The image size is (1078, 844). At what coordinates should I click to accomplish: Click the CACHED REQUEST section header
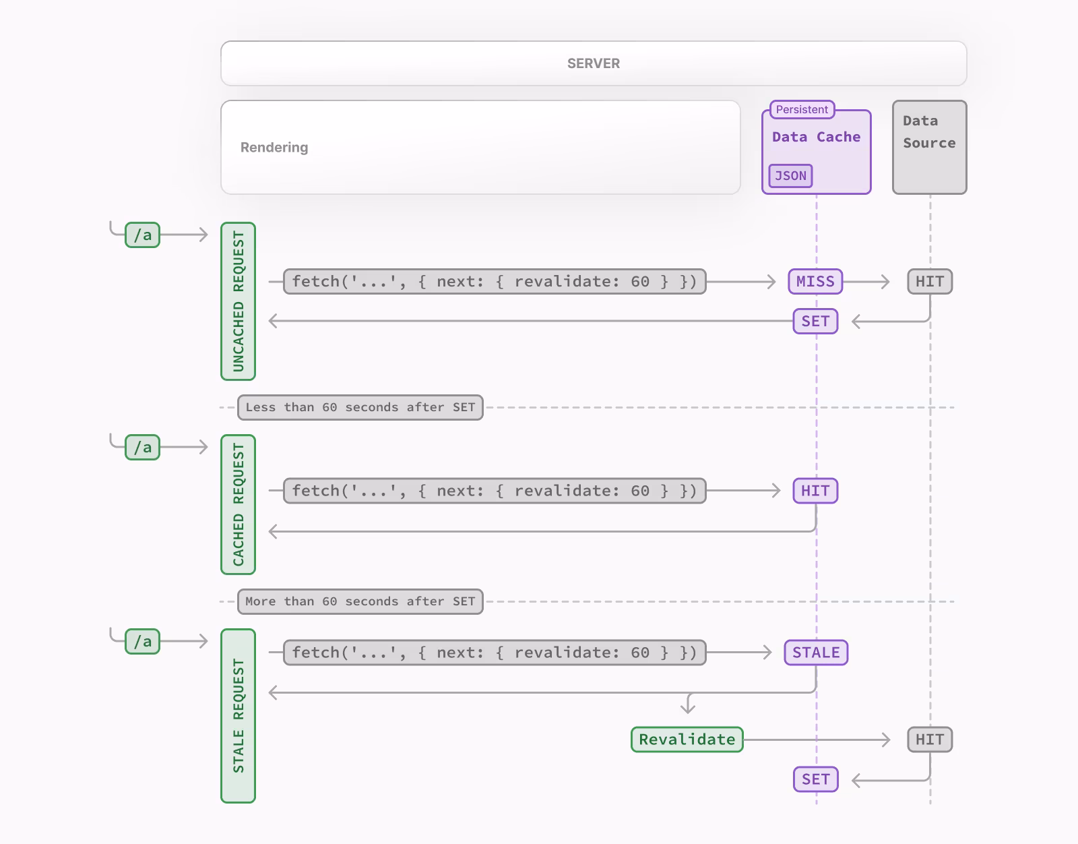[238, 504]
